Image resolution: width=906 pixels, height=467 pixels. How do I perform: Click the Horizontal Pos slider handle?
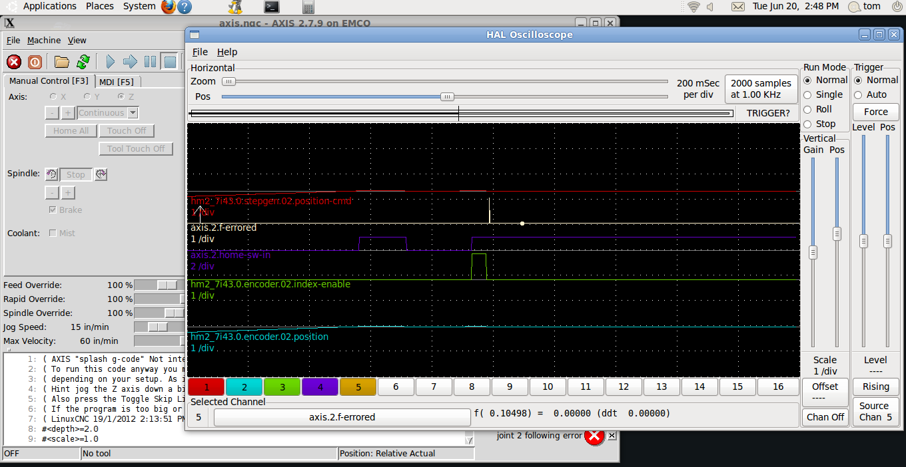(x=448, y=96)
